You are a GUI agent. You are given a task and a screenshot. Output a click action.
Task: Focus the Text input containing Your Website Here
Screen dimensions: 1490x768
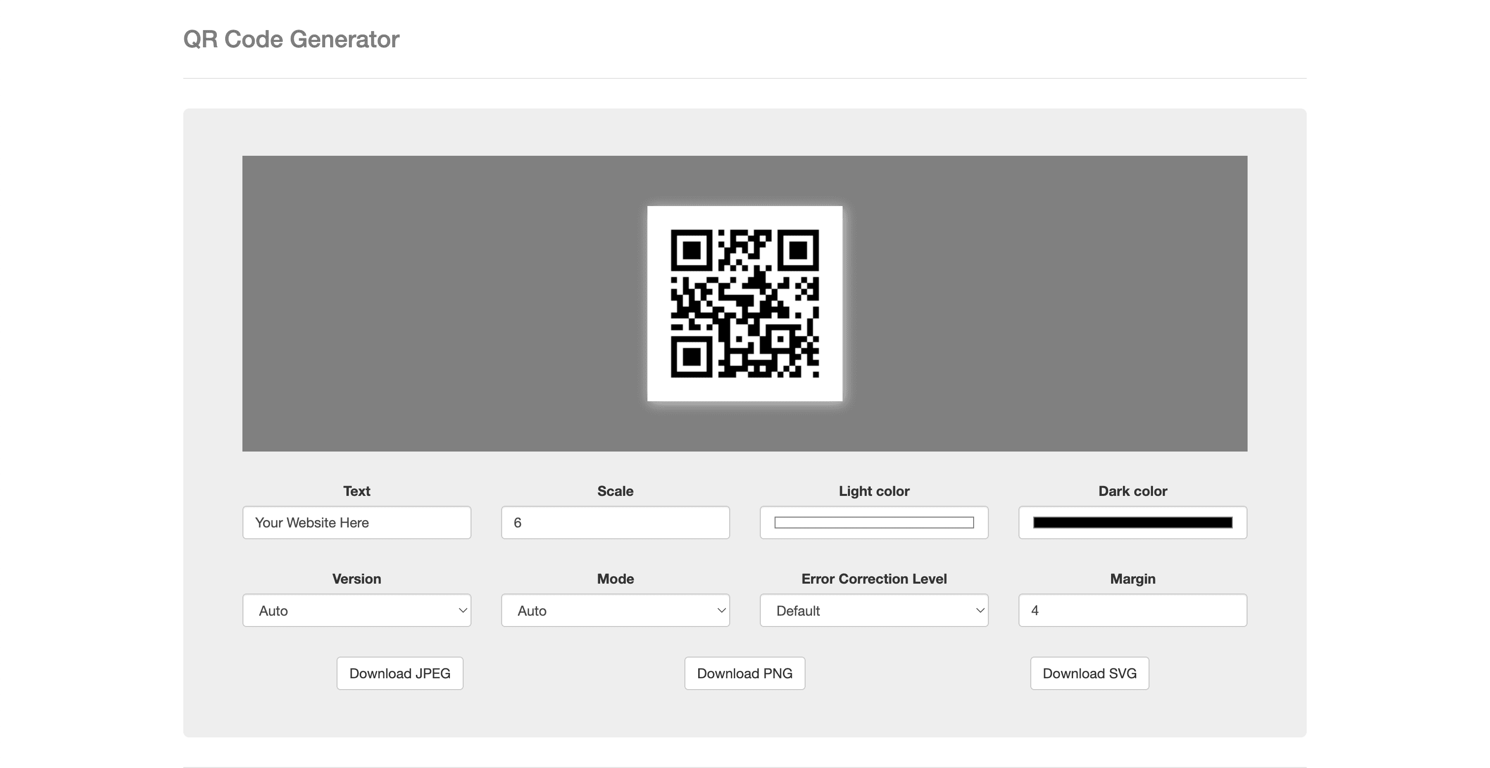click(x=356, y=522)
